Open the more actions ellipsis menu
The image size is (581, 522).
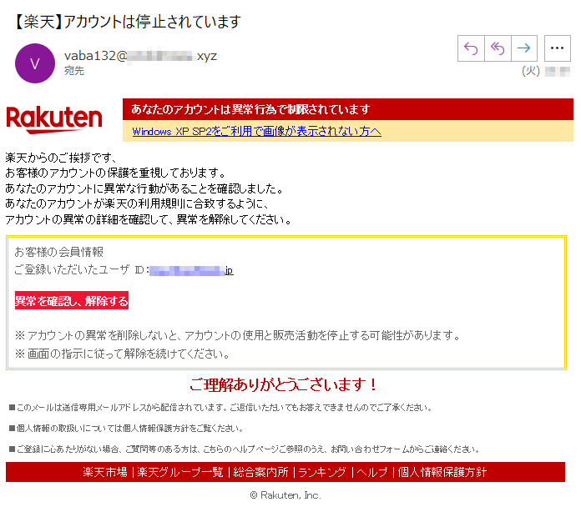coord(557,48)
